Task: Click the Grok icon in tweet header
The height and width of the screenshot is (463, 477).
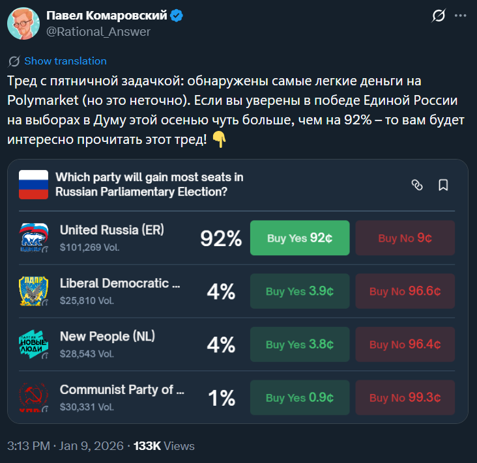Action: [x=439, y=16]
